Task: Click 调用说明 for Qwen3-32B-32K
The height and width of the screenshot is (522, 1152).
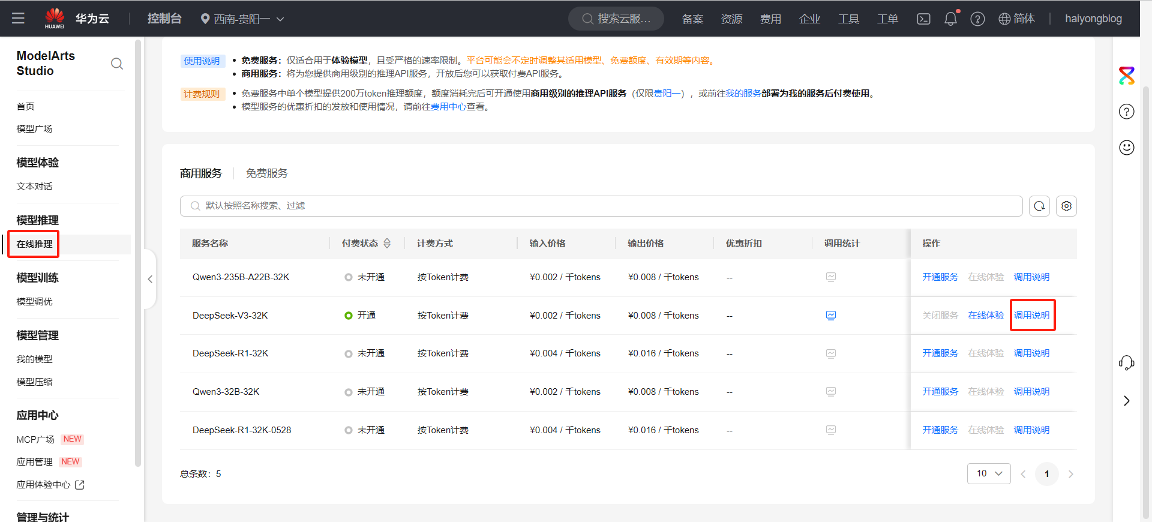Action: (1032, 392)
